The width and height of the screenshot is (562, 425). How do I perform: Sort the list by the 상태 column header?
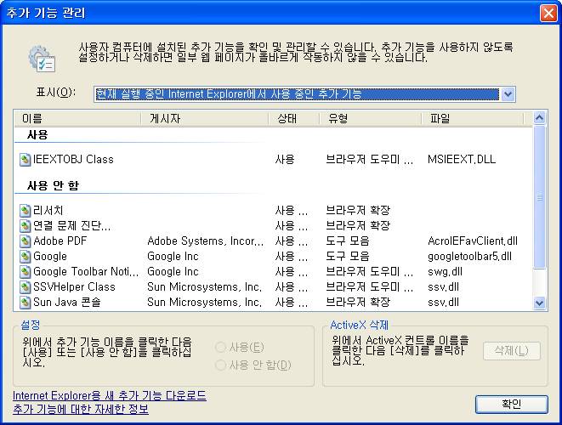294,119
